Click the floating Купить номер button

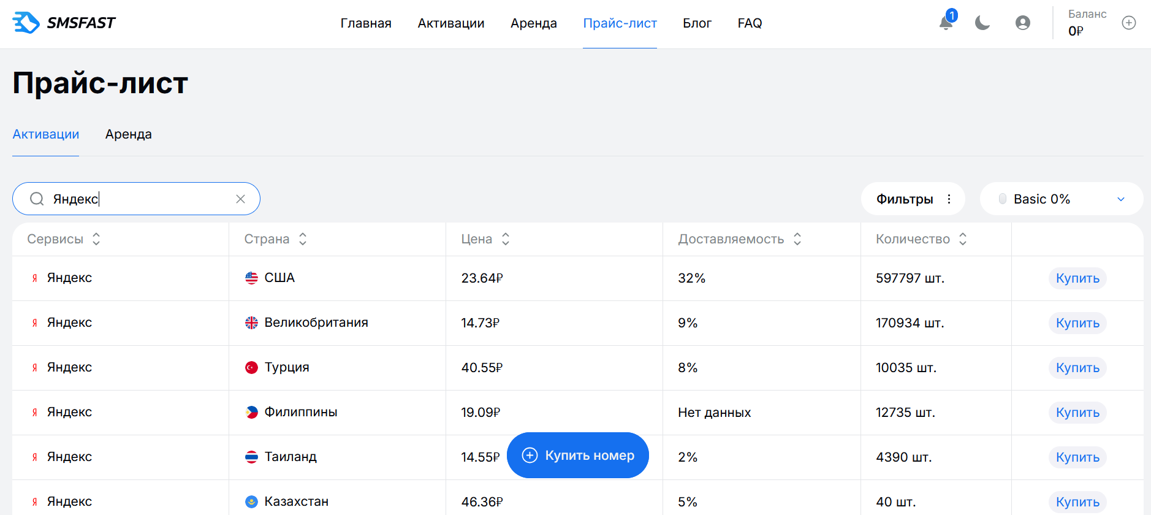[x=578, y=456]
